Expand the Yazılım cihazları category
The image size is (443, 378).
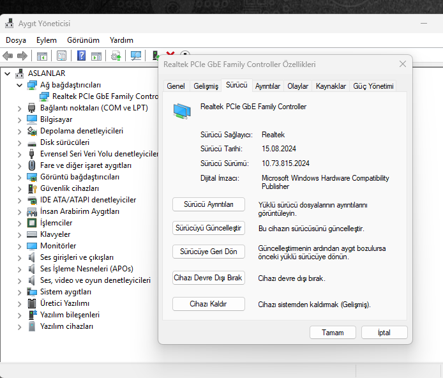coord(20,327)
